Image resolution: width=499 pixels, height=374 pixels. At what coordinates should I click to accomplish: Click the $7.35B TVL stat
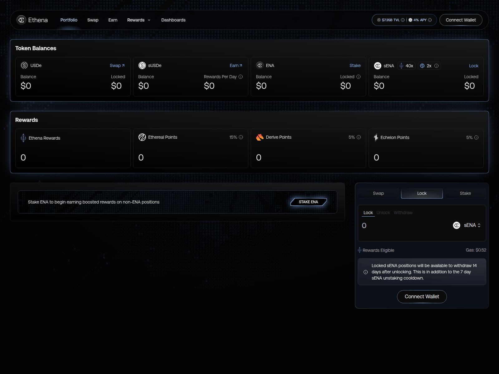390,20
